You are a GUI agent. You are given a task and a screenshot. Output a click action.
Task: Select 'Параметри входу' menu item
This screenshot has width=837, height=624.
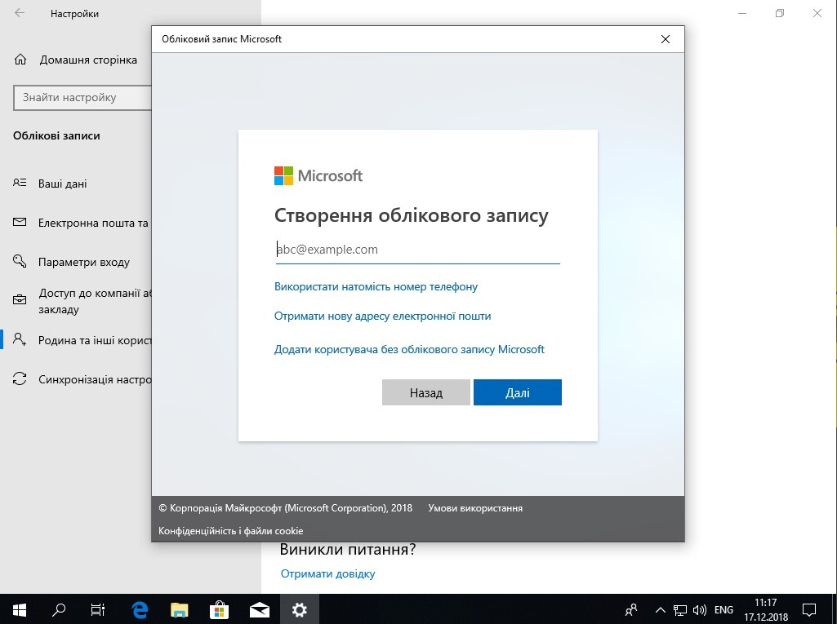84,262
